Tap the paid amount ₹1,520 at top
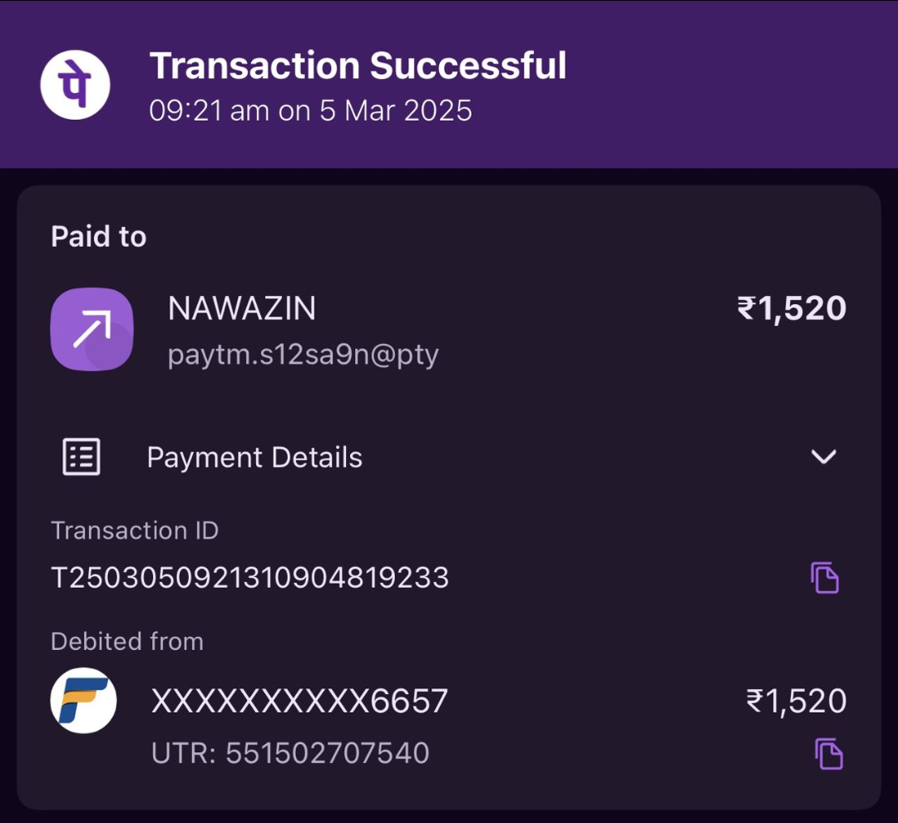The image size is (898, 823). pyautogui.click(x=792, y=308)
